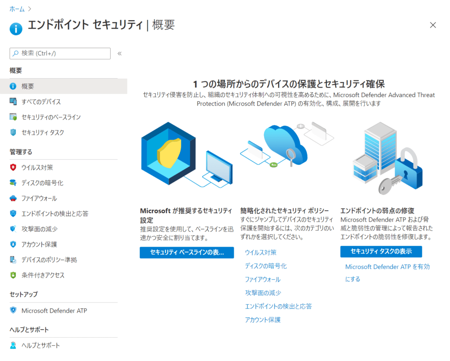
Task: Click the セキュリティ タスクの表示 button
Action: (381, 252)
